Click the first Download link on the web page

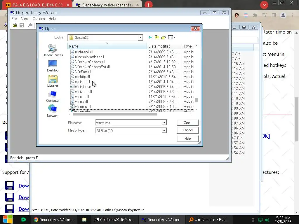24,185
